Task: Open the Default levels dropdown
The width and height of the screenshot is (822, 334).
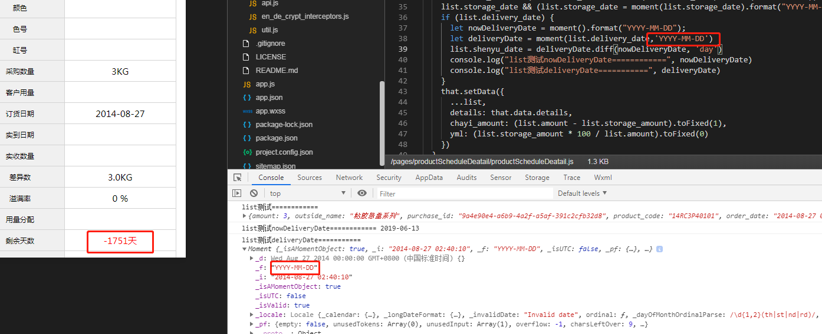Action: pyautogui.click(x=582, y=193)
